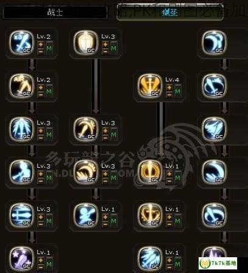Click plus button for purple star club skill
This screenshot has width=248, height=273.
click(41, 260)
